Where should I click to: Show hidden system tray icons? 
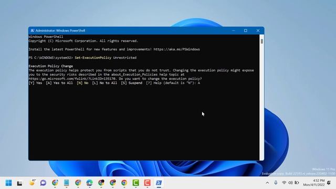(267, 183)
